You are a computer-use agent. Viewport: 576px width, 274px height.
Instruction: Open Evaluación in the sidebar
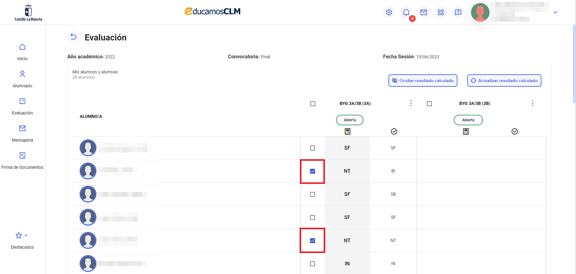coord(22,106)
